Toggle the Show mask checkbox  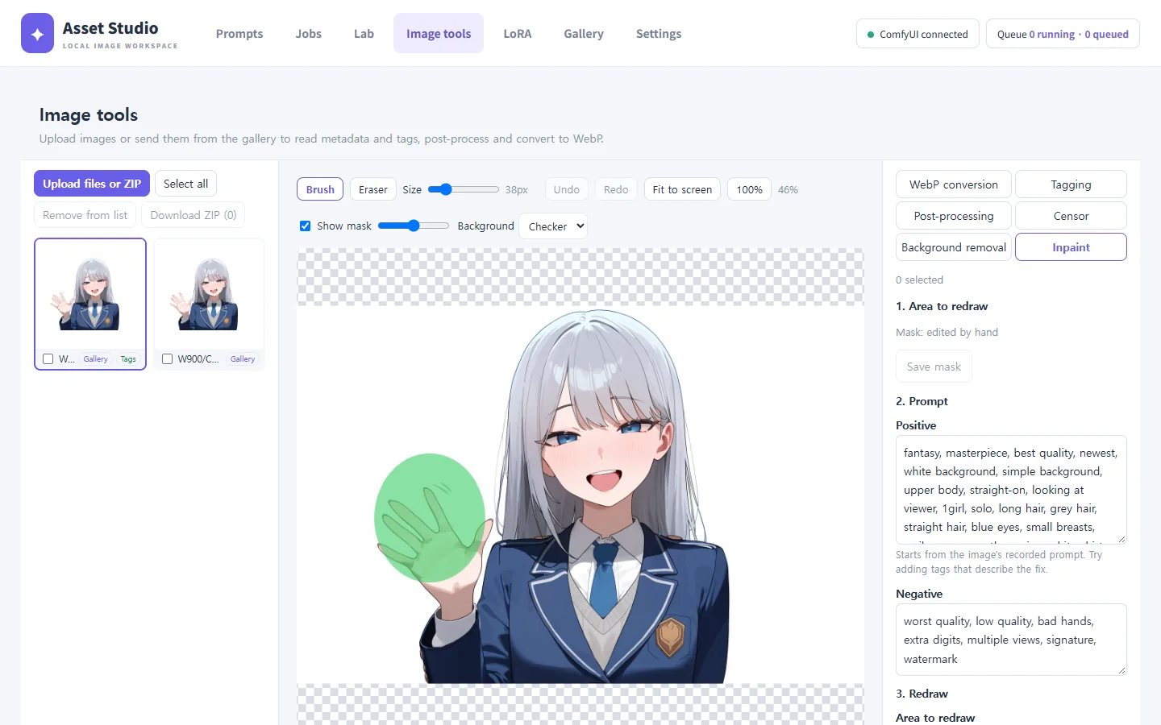coord(305,226)
